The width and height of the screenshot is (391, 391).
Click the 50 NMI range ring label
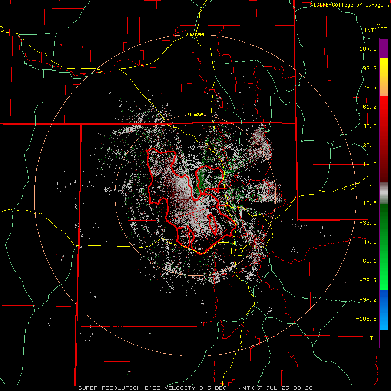coord(195,115)
